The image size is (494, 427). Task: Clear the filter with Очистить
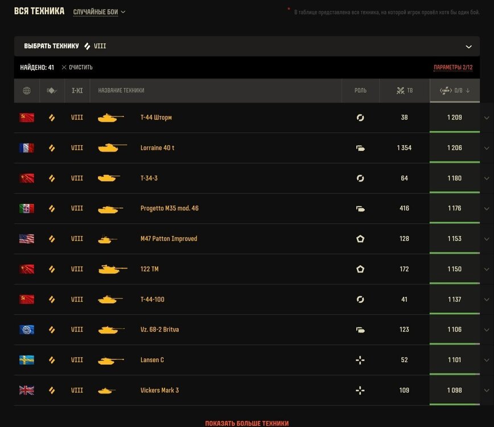(x=77, y=67)
